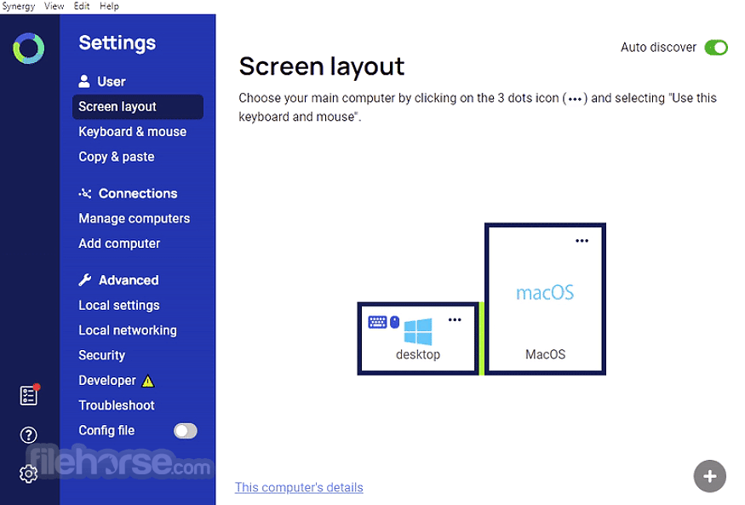Viewport: 745px width, 505px height.
Task: Toggle the Config file switch
Action: click(186, 431)
